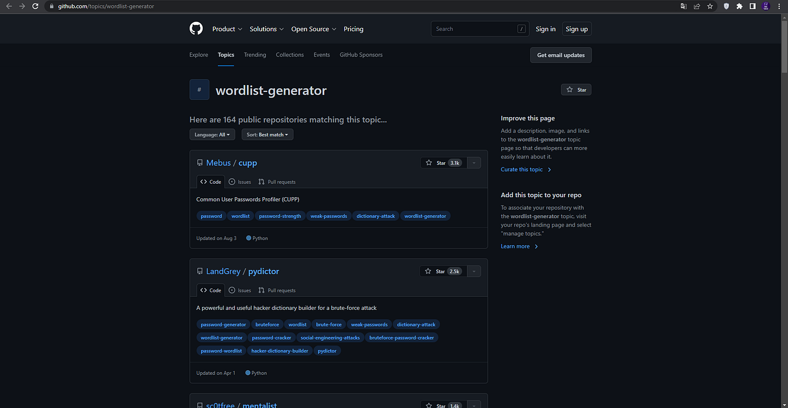The height and width of the screenshot is (408, 788).
Task: Star the Mebus / cupp repository
Action: pyautogui.click(x=444, y=163)
